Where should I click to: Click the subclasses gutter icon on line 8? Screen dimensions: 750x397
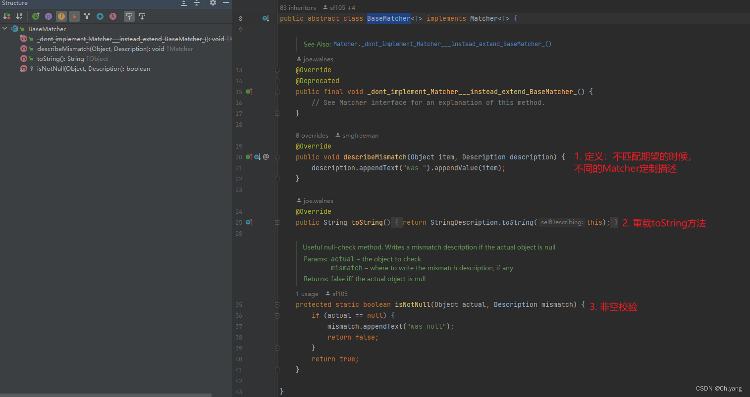click(x=266, y=18)
